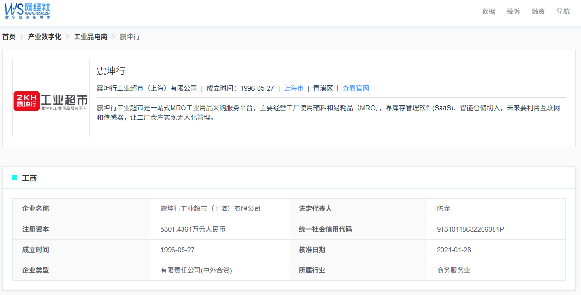Select 青浦区 district text

coord(323,88)
